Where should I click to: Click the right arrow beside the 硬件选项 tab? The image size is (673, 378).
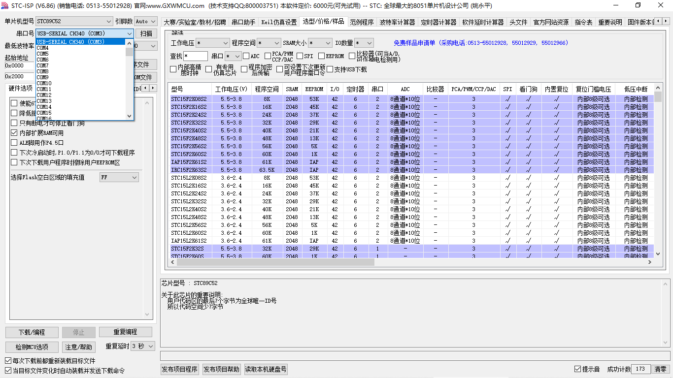tap(153, 88)
